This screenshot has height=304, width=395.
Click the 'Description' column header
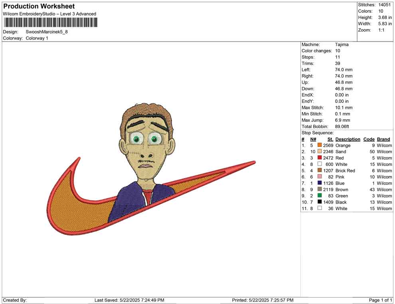[348, 139]
